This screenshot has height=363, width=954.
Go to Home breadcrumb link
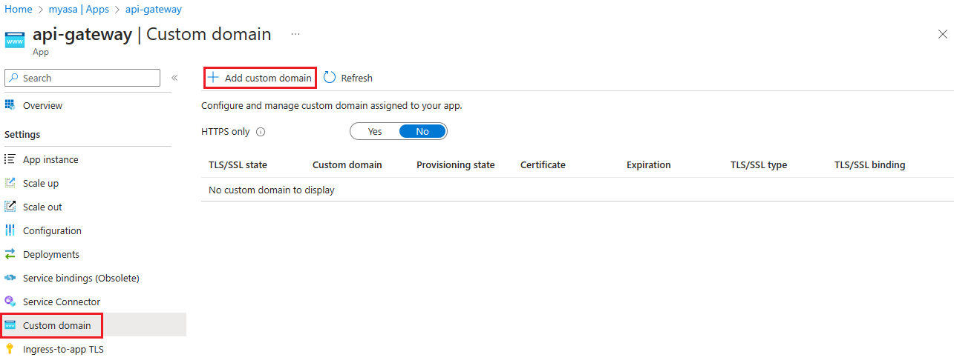pos(19,10)
